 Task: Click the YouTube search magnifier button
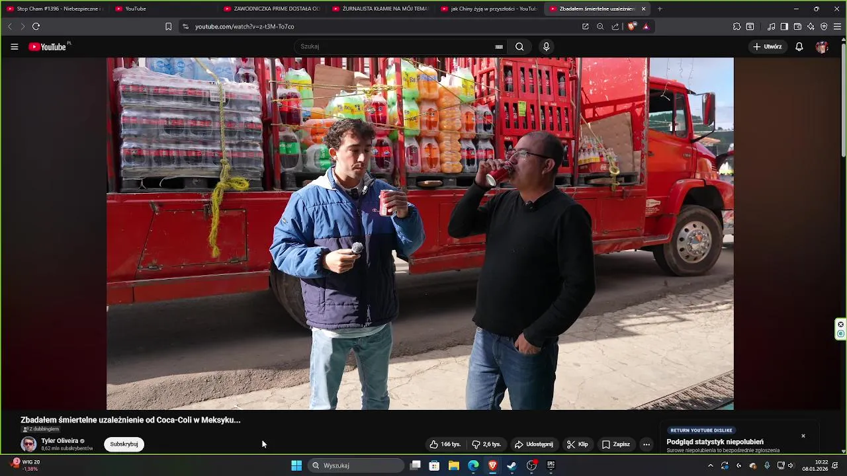tap(519, 47)
